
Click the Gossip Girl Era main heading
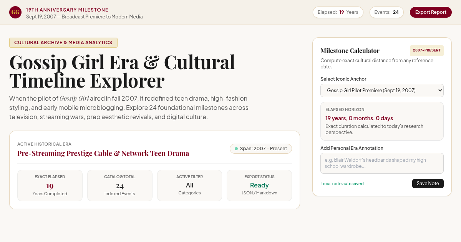tap(122, 71)
